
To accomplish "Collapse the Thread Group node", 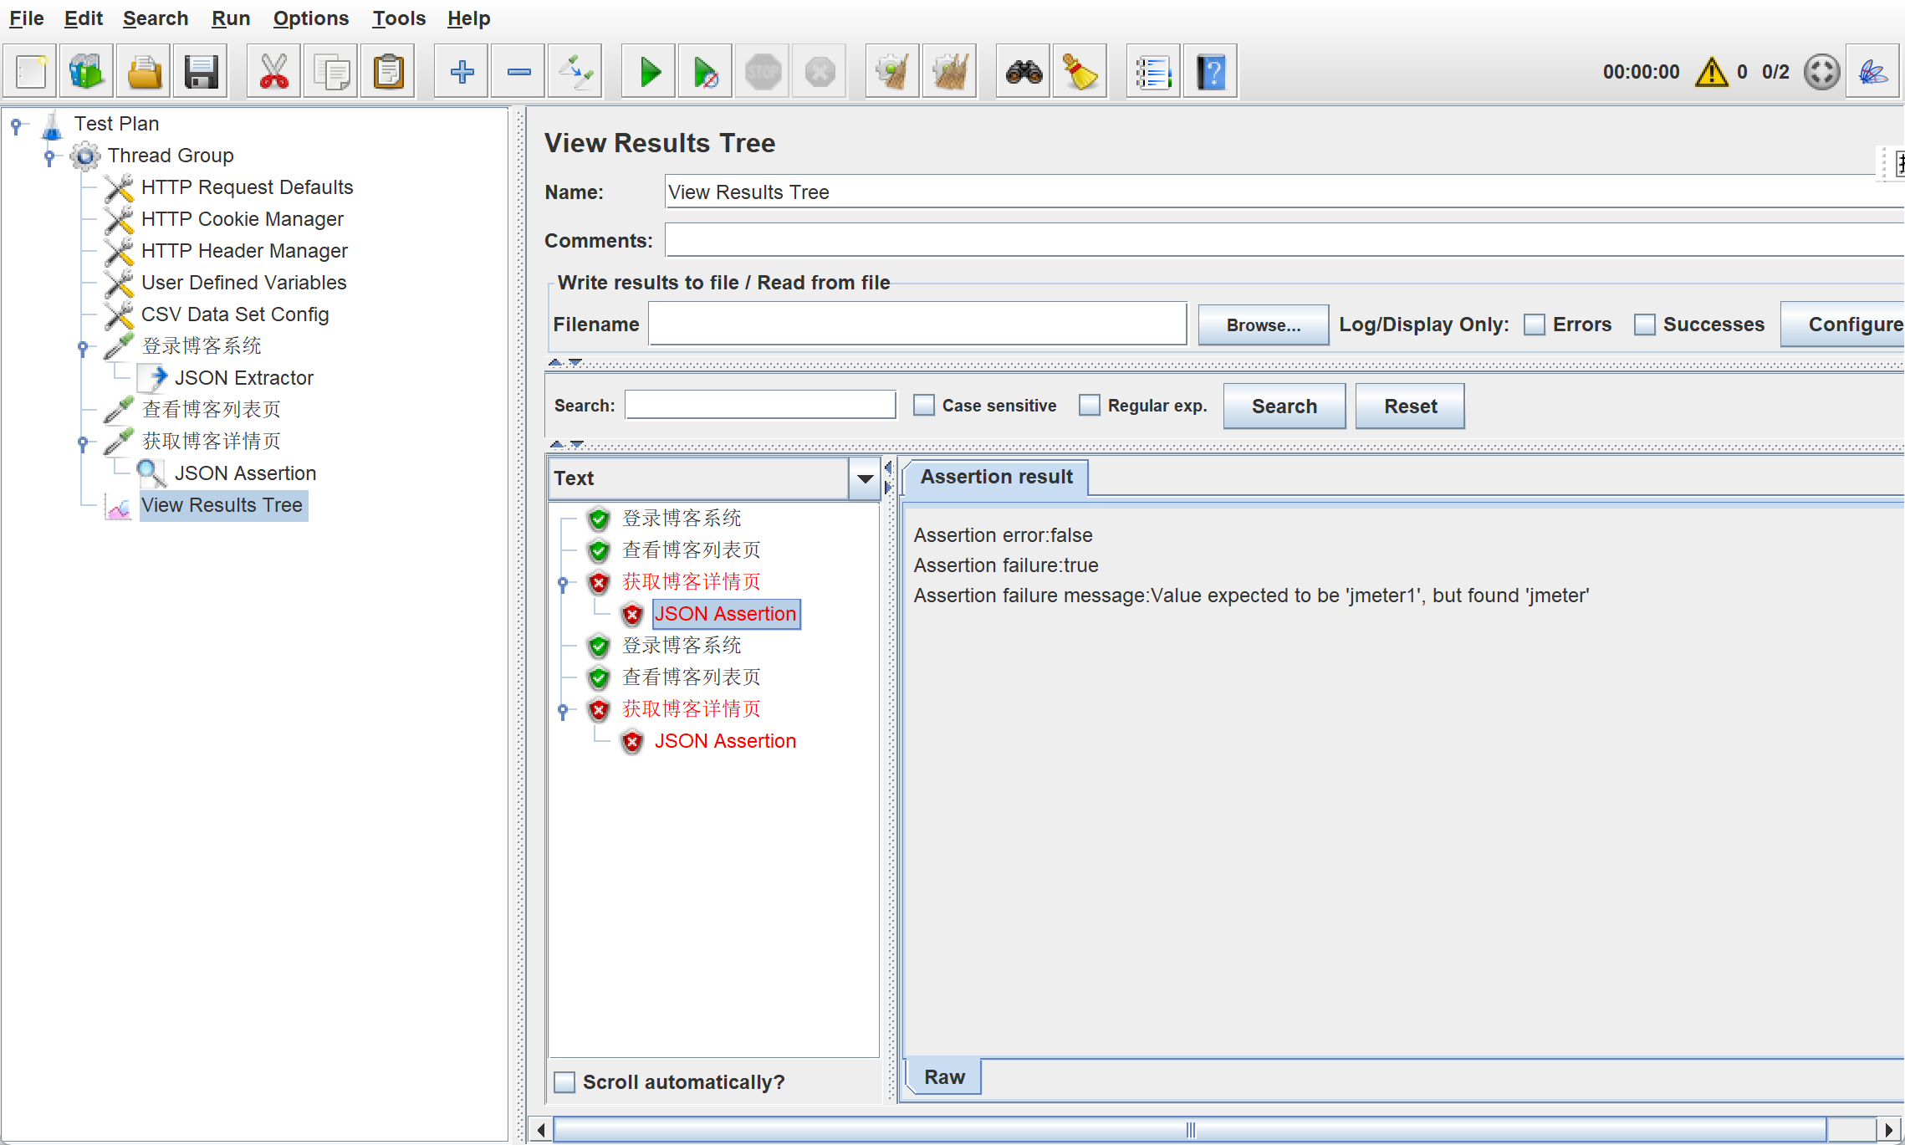I will pyautogui.click(x=49, y=156).
